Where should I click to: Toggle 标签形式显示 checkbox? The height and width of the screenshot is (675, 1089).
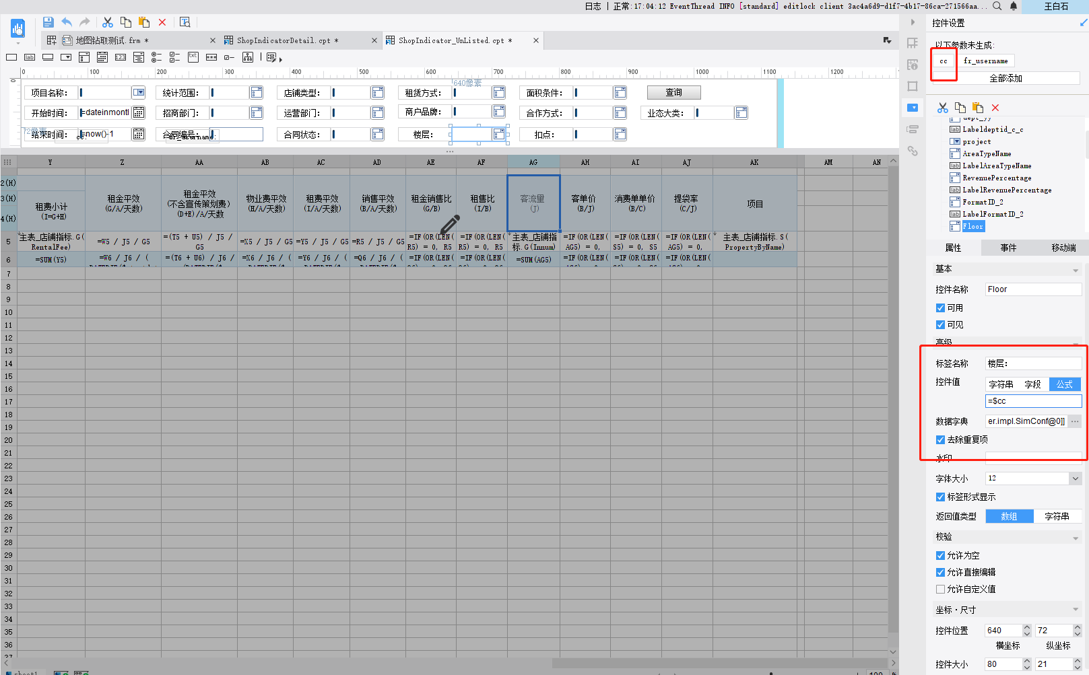pos(940,497)
